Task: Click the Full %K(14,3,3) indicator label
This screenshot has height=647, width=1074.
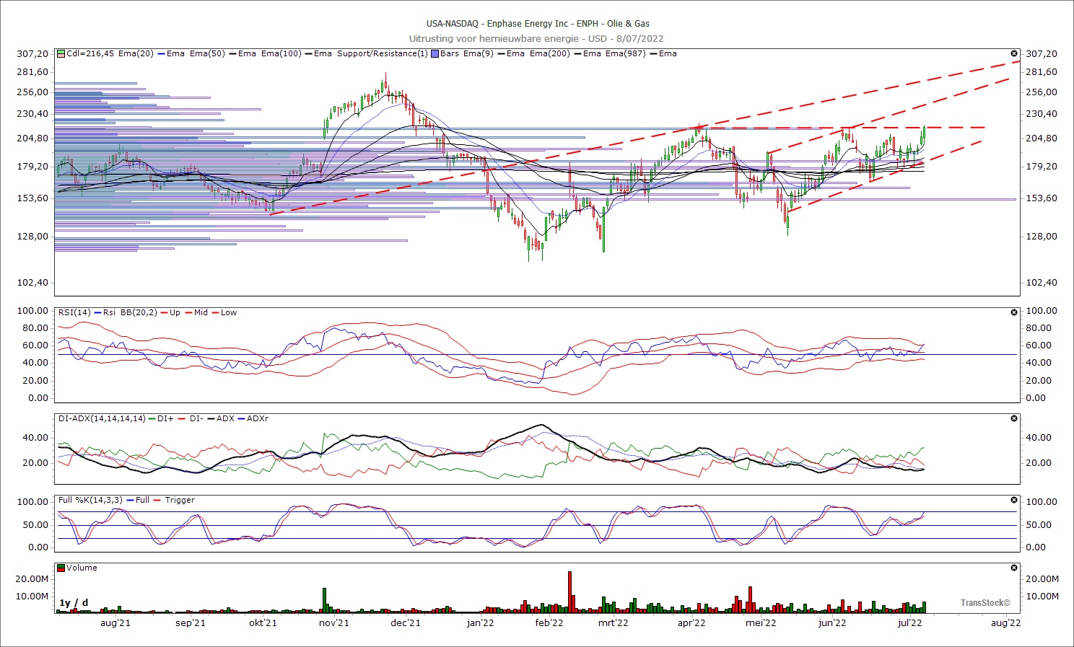Action: 92,500
